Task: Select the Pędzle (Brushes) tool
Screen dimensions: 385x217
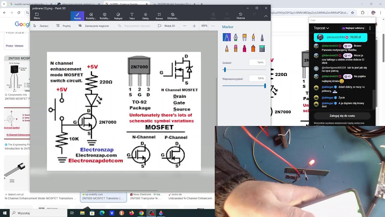Action: point(77,16)
